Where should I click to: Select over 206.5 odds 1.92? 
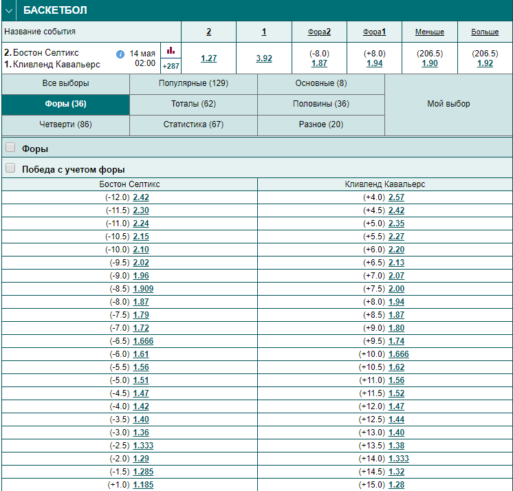click(x=485, y=63)
